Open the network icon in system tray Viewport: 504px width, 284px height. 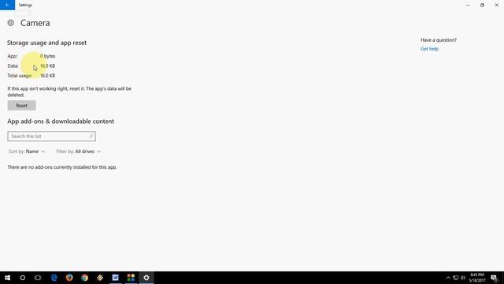[x=455, y=278]
